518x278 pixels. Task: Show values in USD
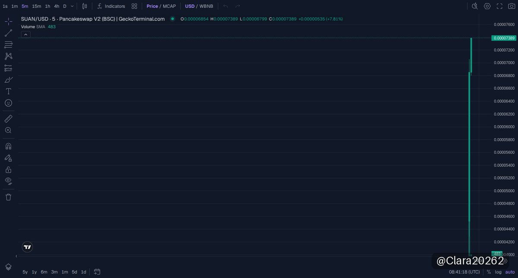coord(190,6)
